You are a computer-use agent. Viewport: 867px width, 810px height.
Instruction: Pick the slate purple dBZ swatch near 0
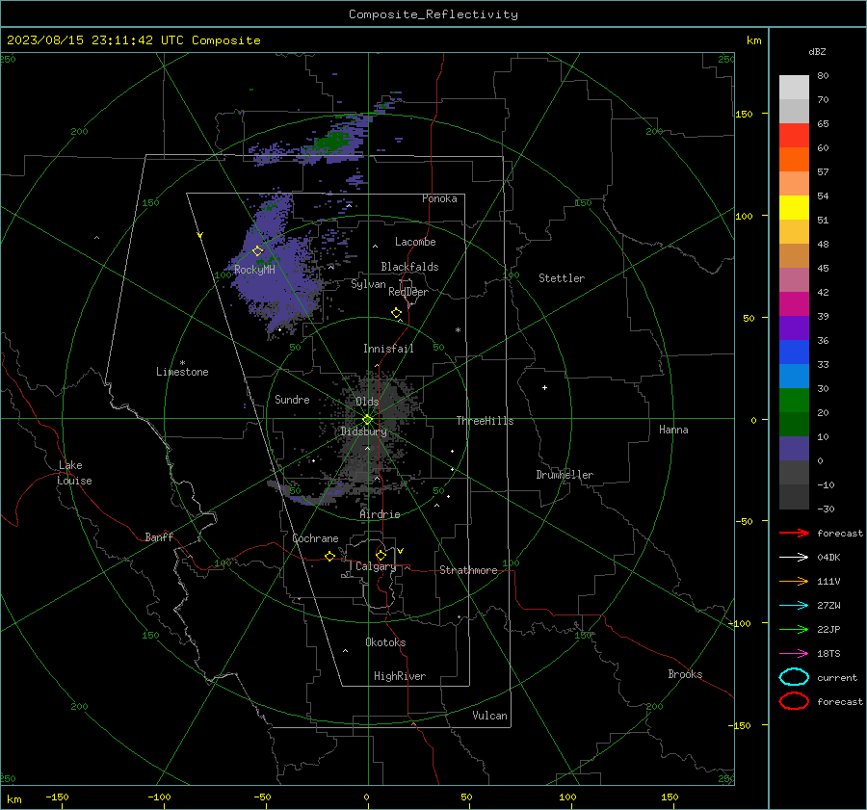794,448
